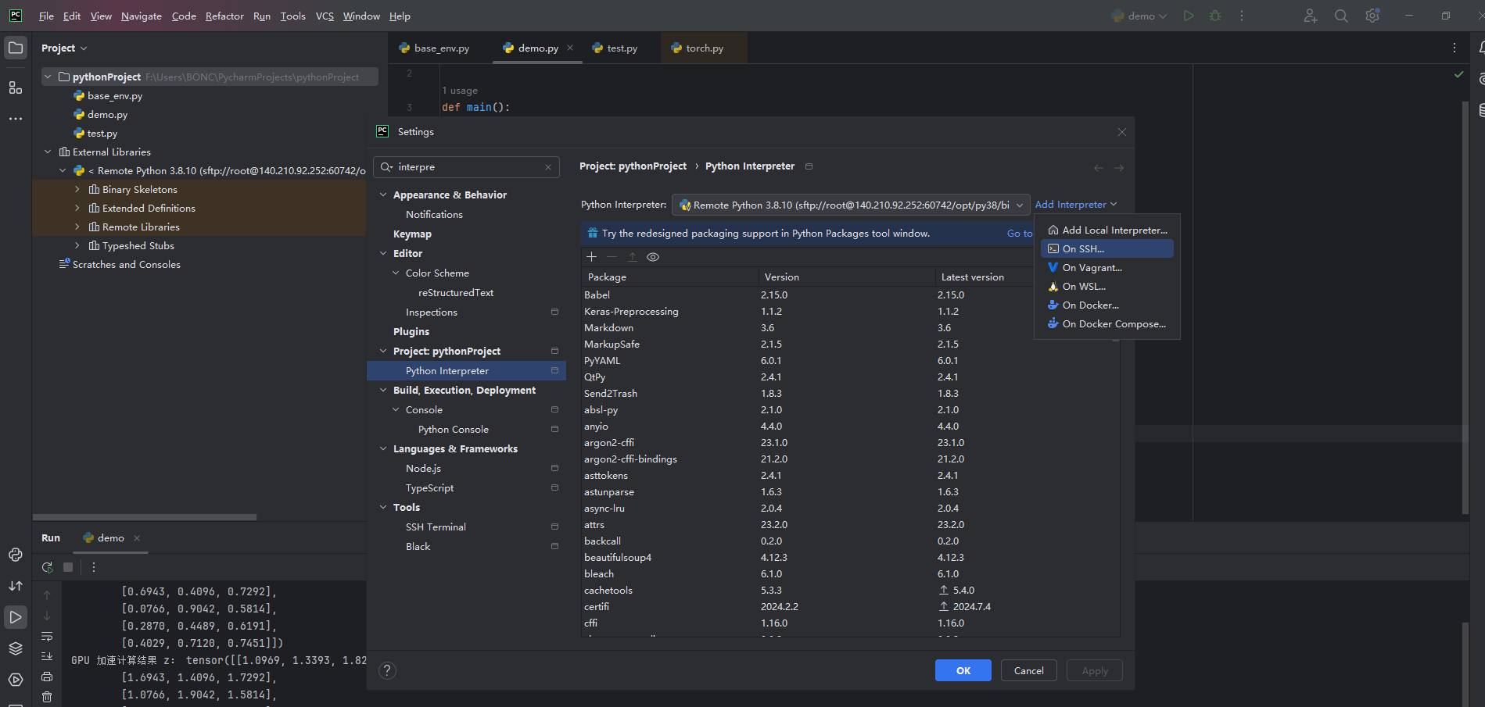The height and width of the screenshot is (707, 1485).
Task: Open more tool windows ellipsis in left sidebar
Action: tap(16, 119)
